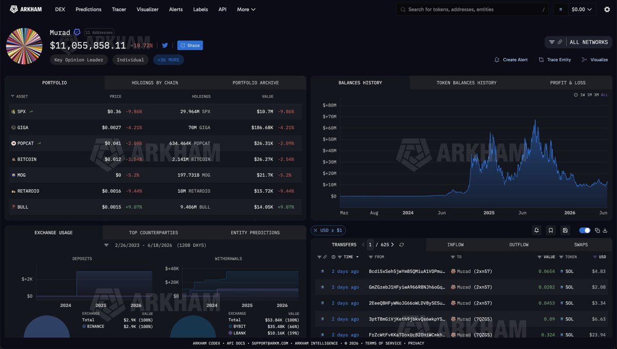The width and height of the screenshot is (617, 349).
Task: Open the VALUE column filter icon
Action: pyautogui.click(x=539, y=257)
